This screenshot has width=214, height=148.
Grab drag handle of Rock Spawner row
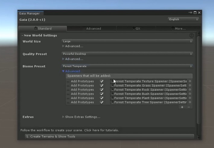[x=68, y=90]
